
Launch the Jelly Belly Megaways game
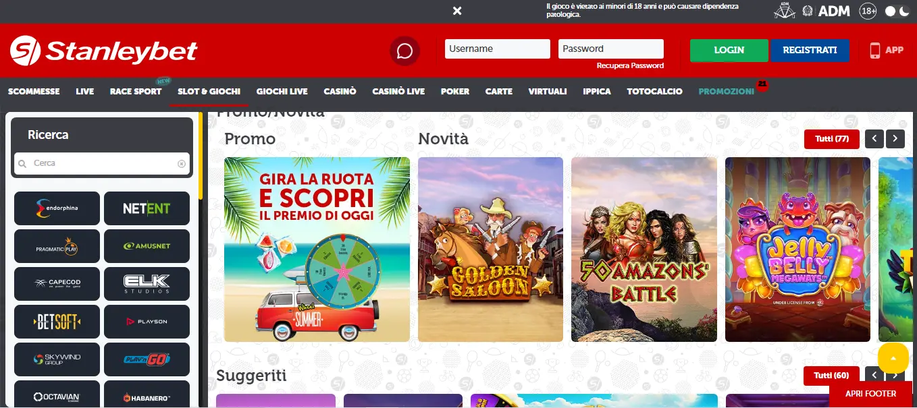coord(797,250)
